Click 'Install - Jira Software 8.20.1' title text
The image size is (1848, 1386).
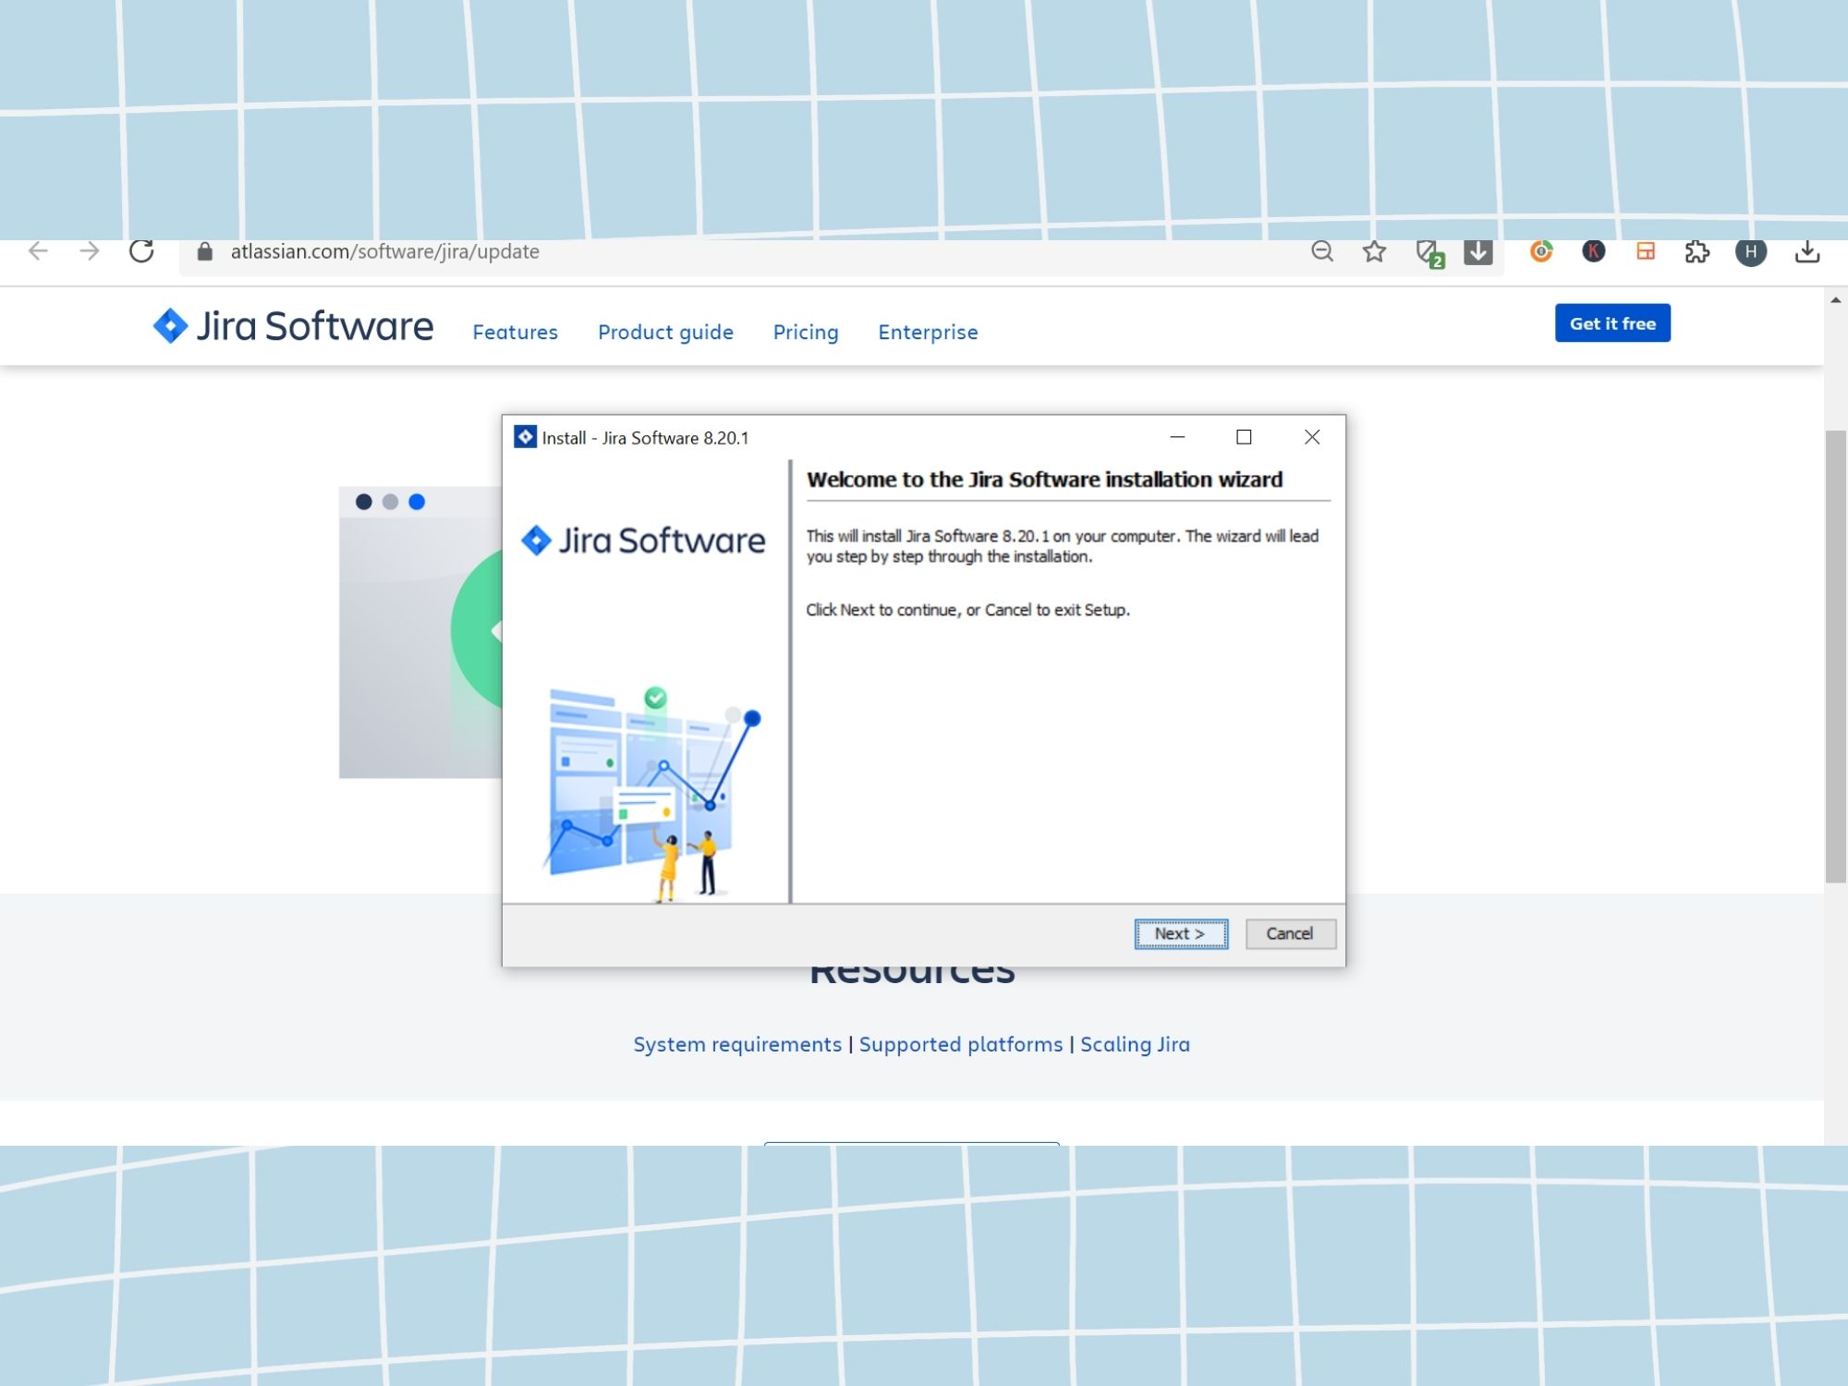[645, 438]
